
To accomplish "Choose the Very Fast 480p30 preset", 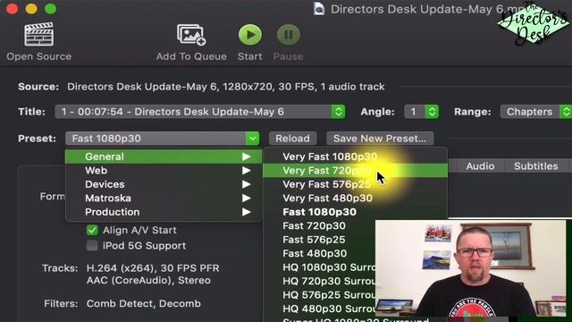I will pos(356,199).
